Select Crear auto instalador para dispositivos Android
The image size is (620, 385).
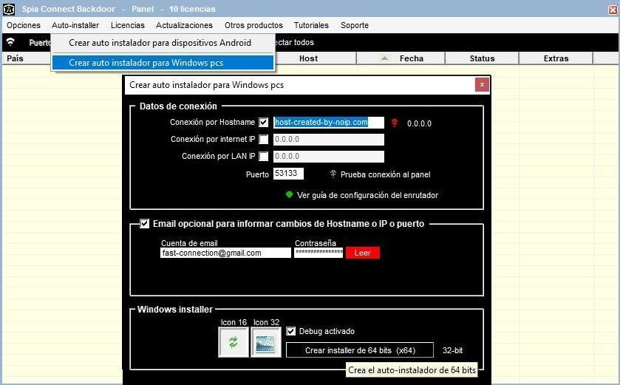163,43
